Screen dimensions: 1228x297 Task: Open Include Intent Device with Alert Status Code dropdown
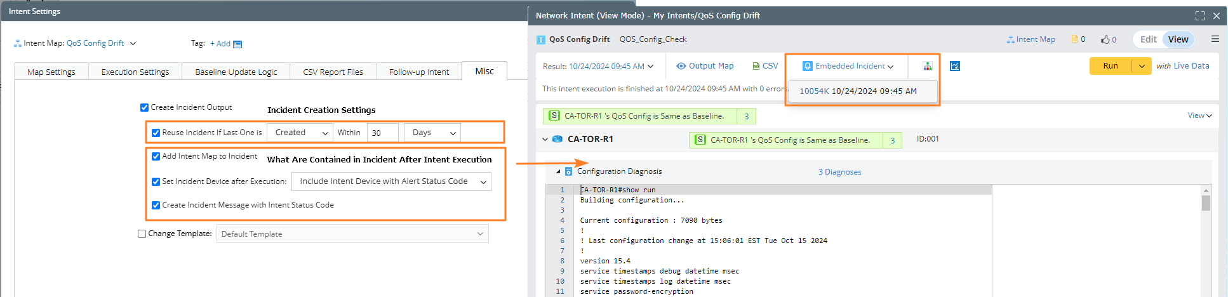pyautogui.click(x=391, y=181)
